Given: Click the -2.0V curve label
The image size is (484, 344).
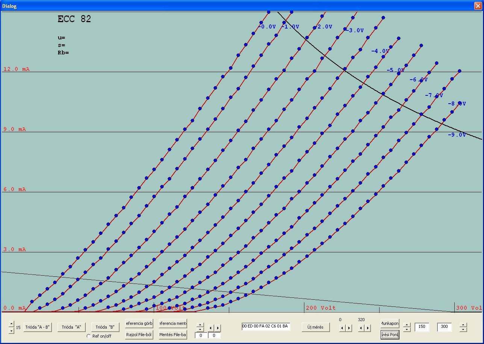Looking at the screenshot, I should [x=324, y=27].
